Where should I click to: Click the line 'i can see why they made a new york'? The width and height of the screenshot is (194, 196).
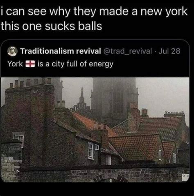(x=94, y=11)
